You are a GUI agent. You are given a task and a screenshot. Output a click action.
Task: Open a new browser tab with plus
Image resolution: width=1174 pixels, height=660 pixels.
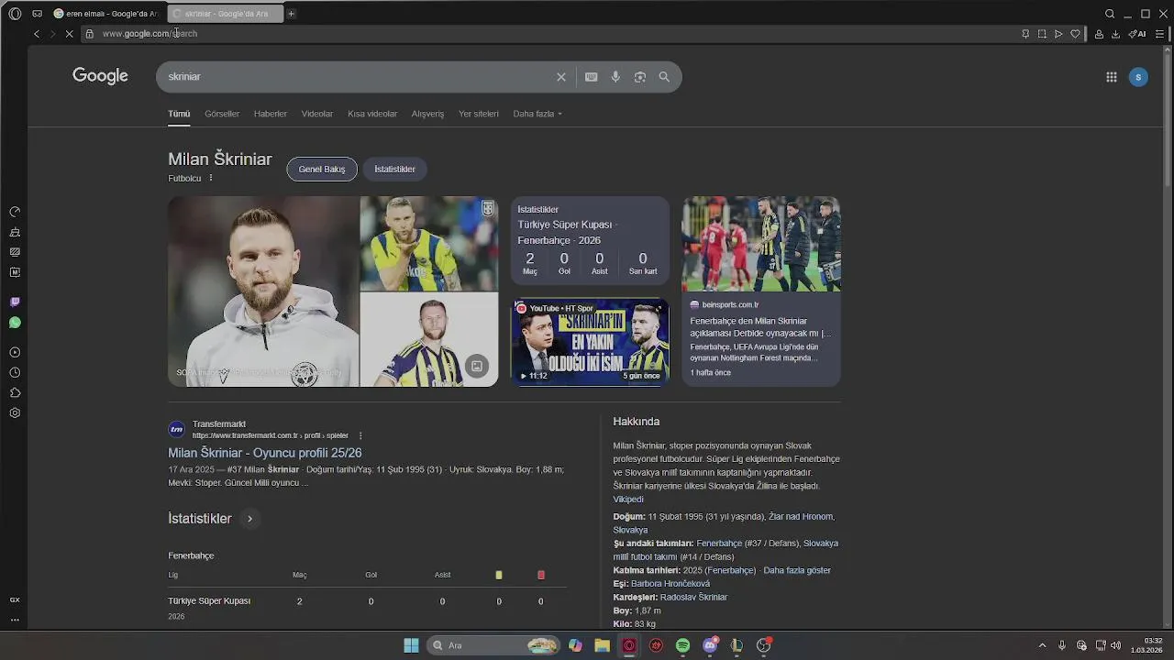point(291,14)
